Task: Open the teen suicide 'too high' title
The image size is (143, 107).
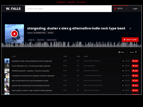Action: coord(30,81)
